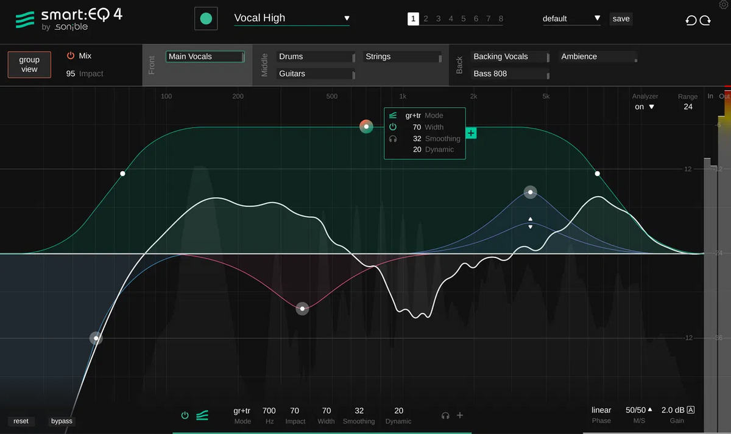Open the Analyzer on/off dropdown

[x=643, y=107]
